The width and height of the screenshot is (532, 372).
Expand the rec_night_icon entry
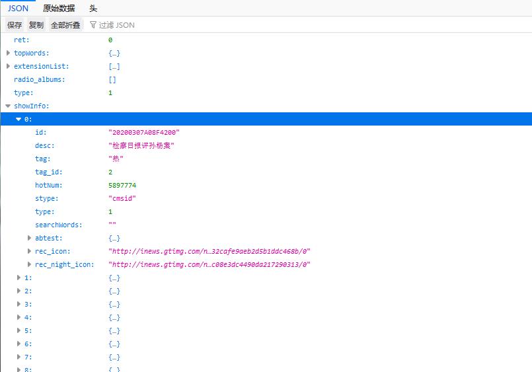29,264
